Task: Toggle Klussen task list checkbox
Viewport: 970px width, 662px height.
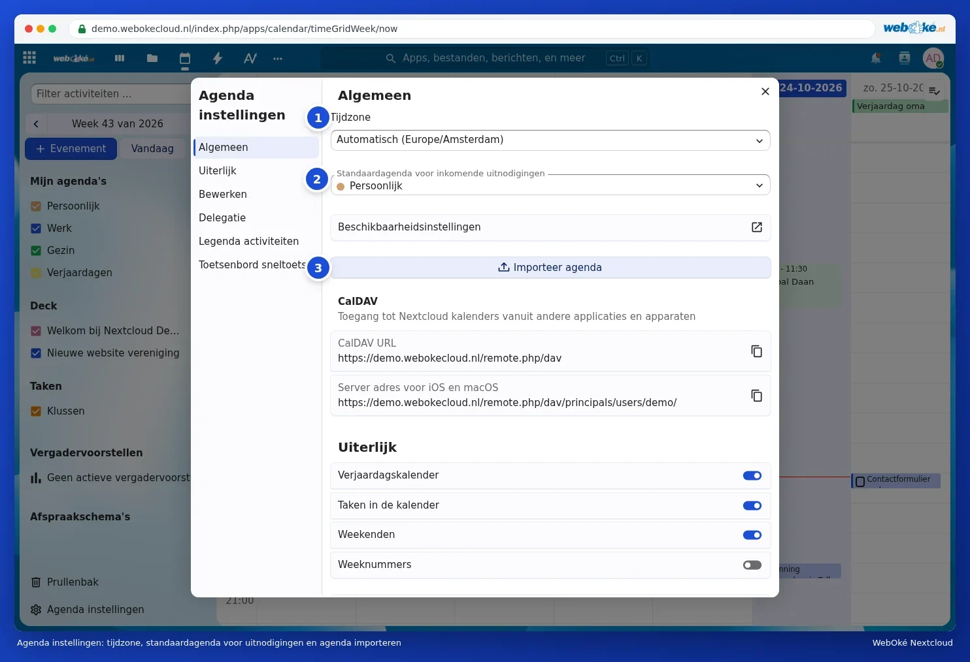Action: (36, 411)
